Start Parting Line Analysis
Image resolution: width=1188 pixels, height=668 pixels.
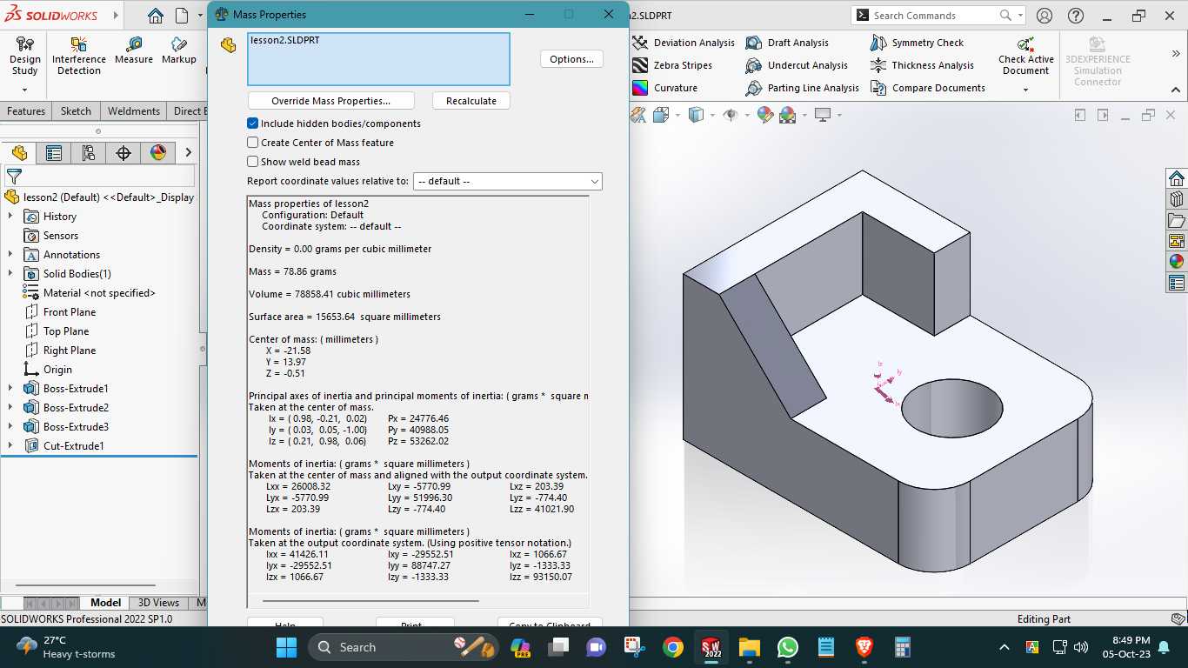(x=803, y=88)
